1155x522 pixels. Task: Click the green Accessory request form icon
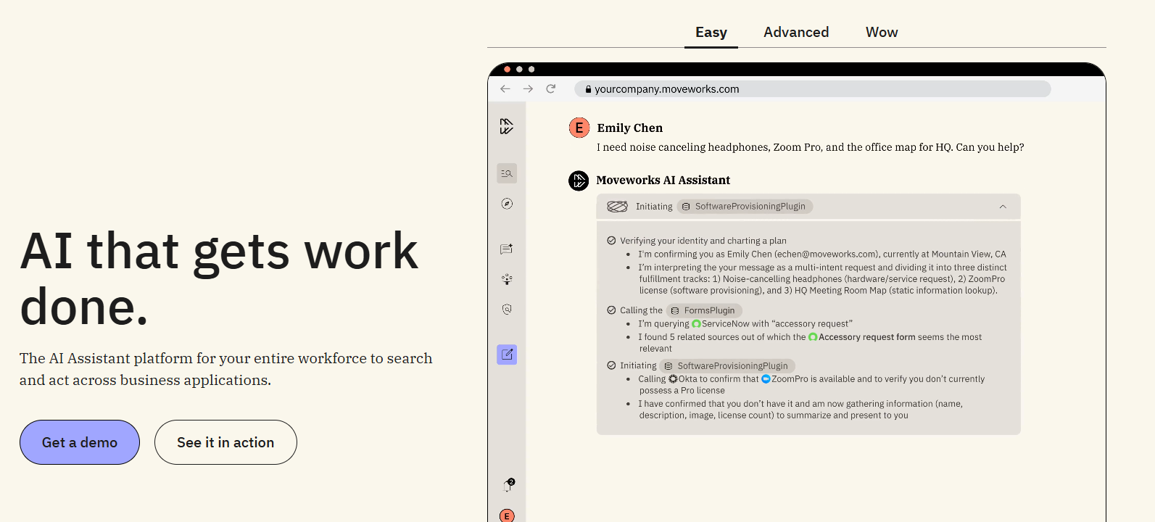(813, 337)
